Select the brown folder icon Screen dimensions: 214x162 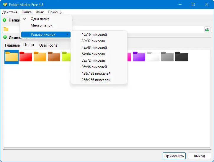(54, 56)
